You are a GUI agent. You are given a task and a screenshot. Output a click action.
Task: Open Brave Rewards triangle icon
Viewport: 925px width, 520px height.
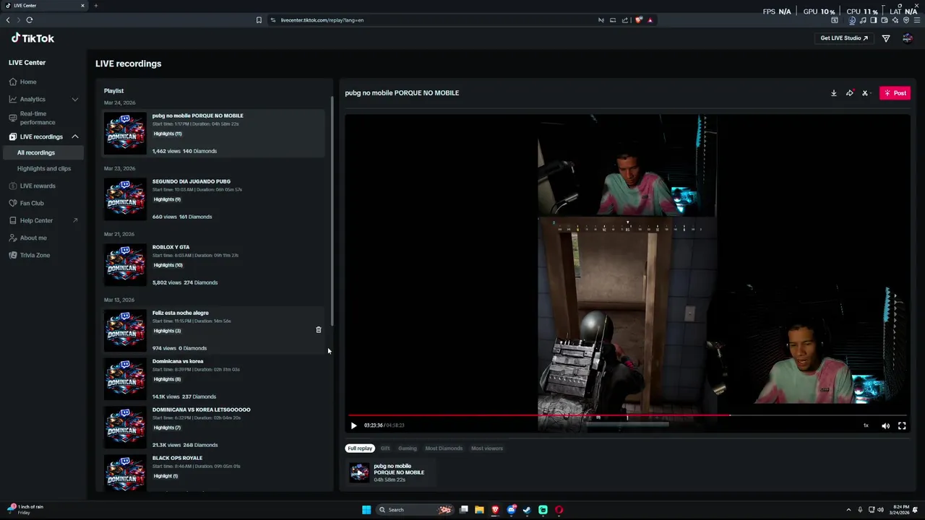pos(650,20)
